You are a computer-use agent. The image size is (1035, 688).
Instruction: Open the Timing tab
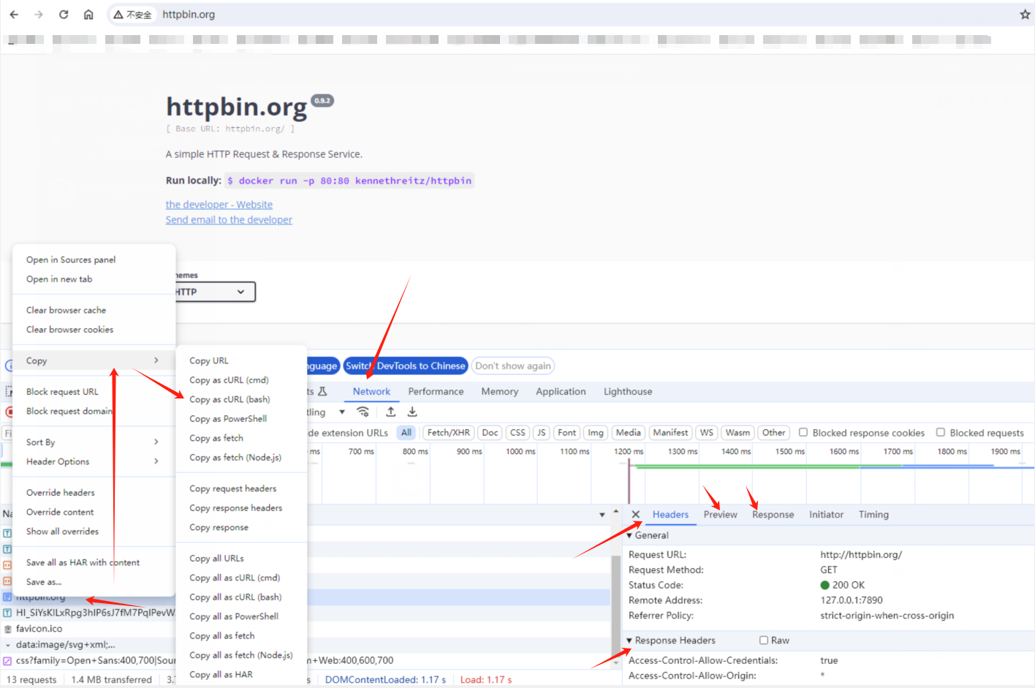coord(873,515)
